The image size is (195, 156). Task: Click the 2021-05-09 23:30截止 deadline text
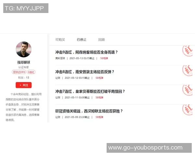[x=77, y=117]
